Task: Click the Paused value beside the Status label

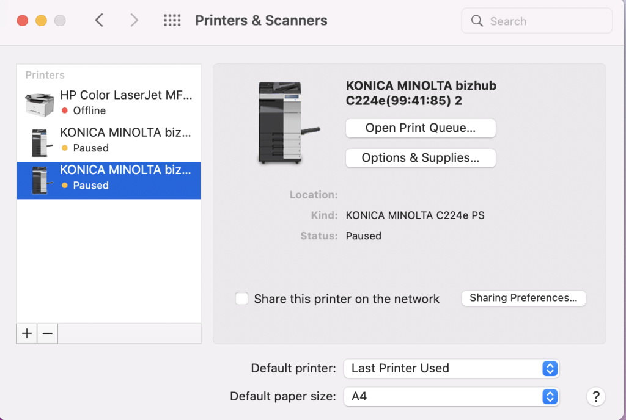Action: click(x=363, y=236)
